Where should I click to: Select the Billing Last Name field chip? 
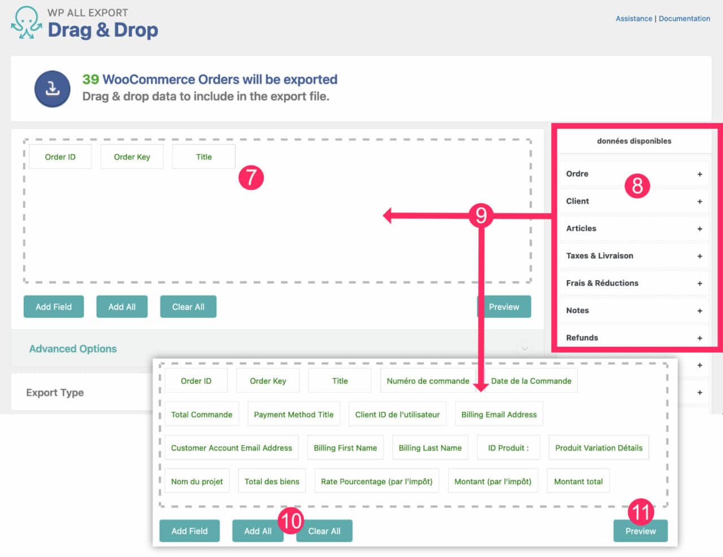click(x=430, y=447)
